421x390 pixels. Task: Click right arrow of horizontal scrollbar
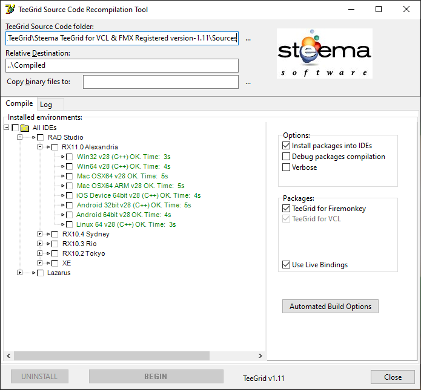coord(260,356)
